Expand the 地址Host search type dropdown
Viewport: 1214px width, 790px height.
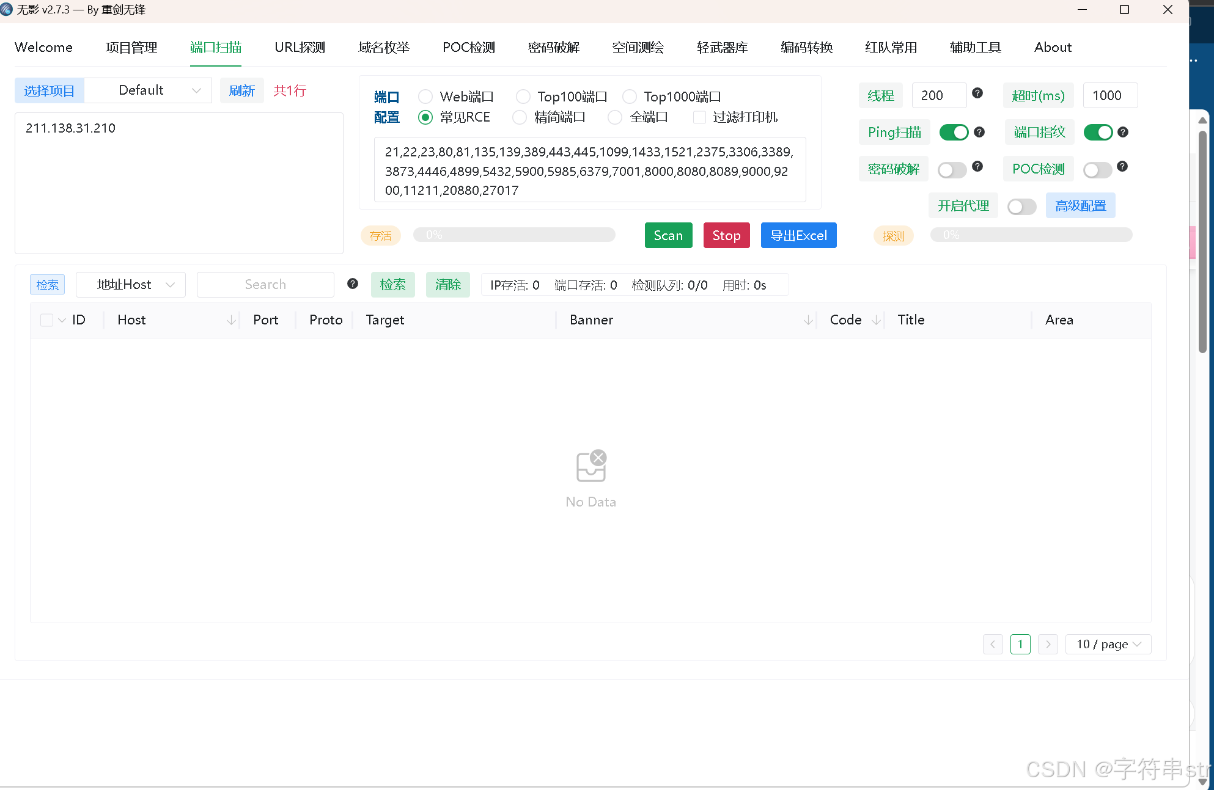click(x=131, y=285)
